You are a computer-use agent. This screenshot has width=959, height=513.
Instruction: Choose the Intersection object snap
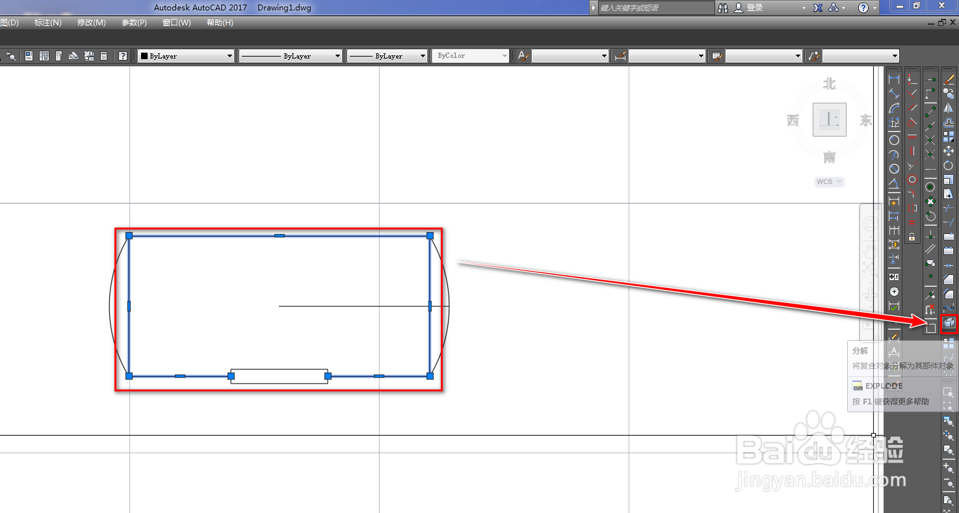click(930, 140)
